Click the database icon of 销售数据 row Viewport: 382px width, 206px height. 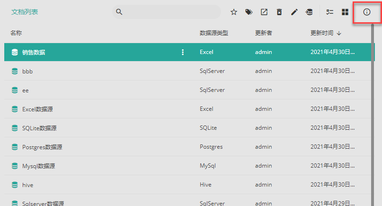coord(15,52)
